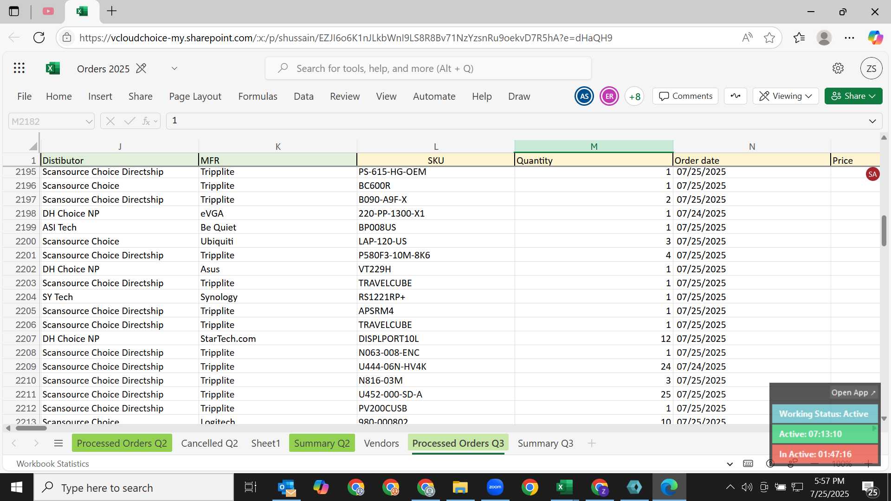Open the Draw ribbon tab
Image resolution: width=891 pixels, height=501 pixels.
click(x=519, y=96)
